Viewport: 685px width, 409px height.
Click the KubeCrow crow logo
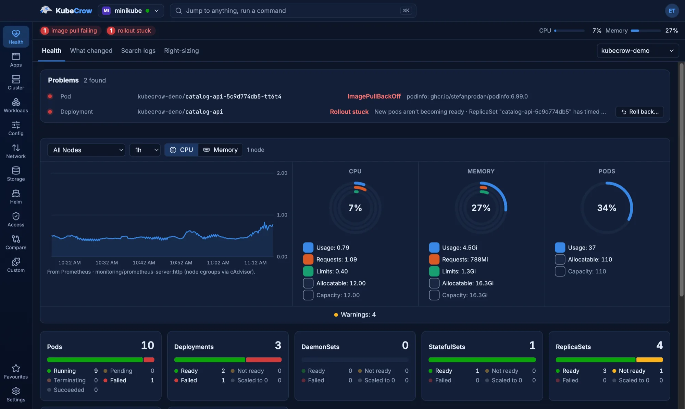point(46,10)
